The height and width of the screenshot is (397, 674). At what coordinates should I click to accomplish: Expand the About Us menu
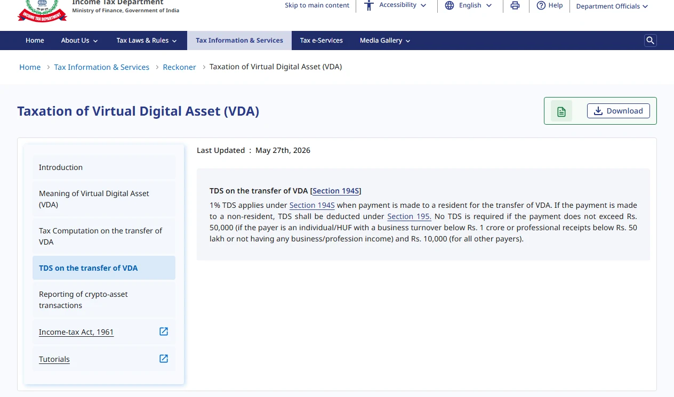[79, 40]
